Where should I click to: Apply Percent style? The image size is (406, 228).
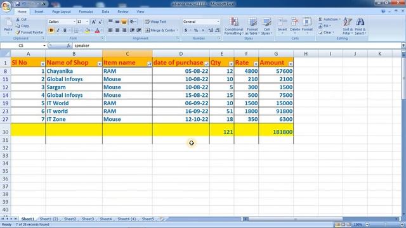[x=196, y=30]
